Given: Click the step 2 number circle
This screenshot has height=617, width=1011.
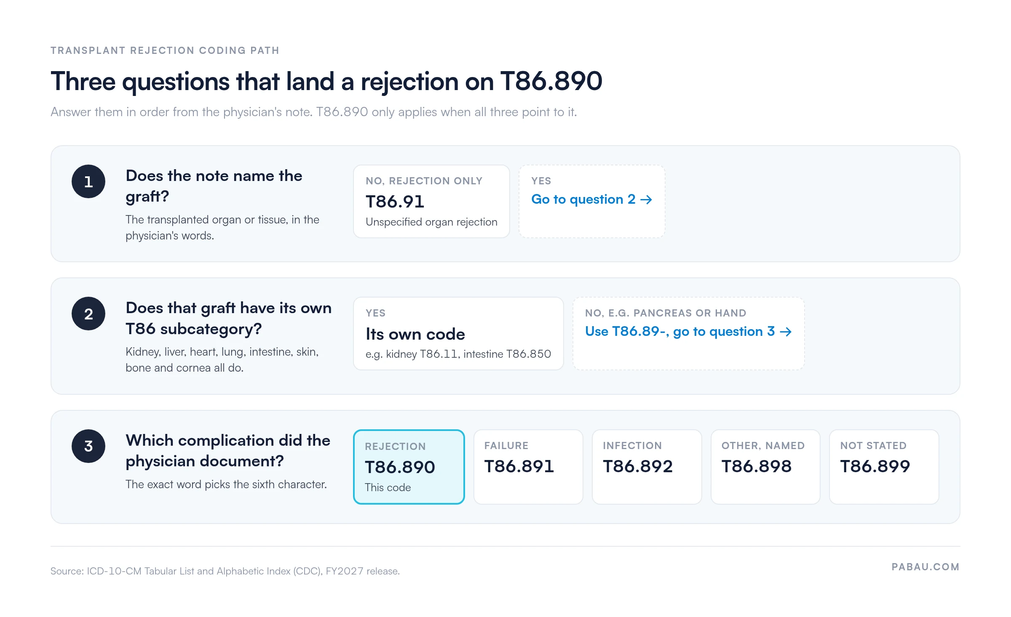Looking at the screenshot, I should pyautogui.click(x=88, y=314).
